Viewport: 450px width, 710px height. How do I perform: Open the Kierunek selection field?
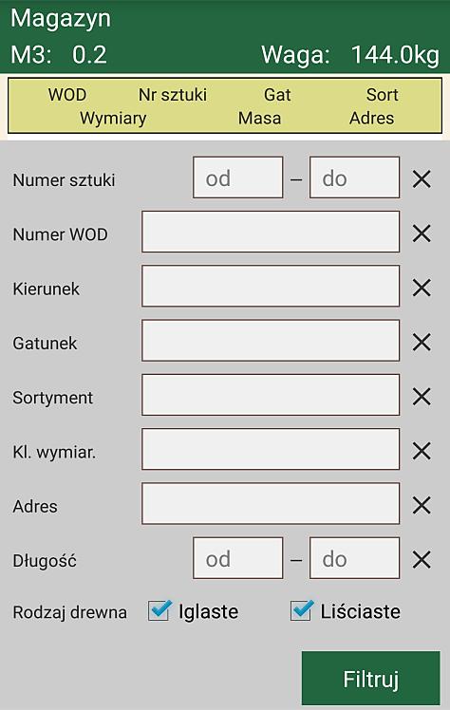[x=271, y=286]
